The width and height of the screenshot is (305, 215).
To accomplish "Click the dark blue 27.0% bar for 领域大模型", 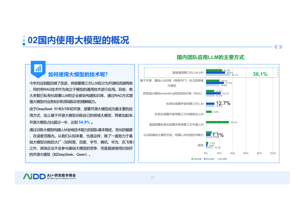I will [x=215, y=83].
